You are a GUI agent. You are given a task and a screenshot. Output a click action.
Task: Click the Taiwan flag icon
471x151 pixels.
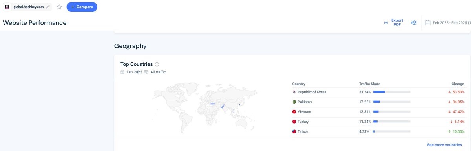[x=294, y=131]
